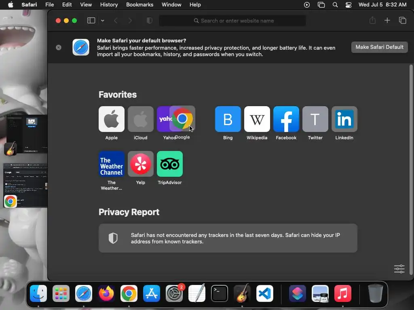Open TextEdit from the Dock
The height and width of the screenshot is (310, 414).
point(197,293)
